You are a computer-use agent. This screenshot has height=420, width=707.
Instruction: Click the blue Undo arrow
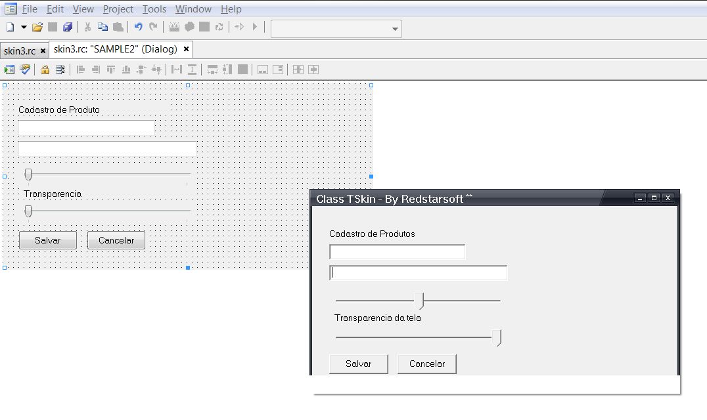pyautogui.click(x=139, y=27)
